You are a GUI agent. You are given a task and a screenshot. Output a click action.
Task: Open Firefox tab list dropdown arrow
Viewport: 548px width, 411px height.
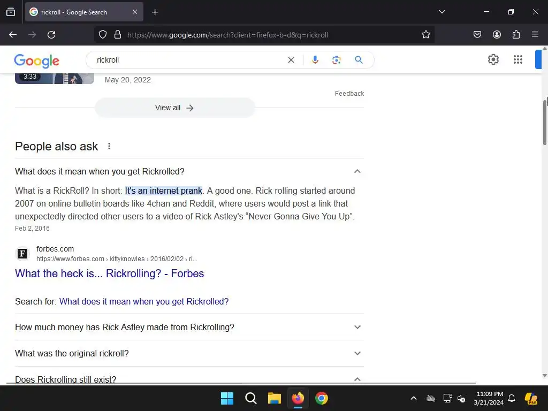coord(442,12)
